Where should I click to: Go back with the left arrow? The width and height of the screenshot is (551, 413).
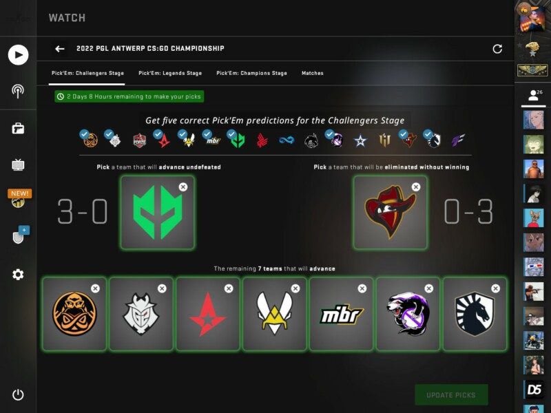(x=60, y=49)
